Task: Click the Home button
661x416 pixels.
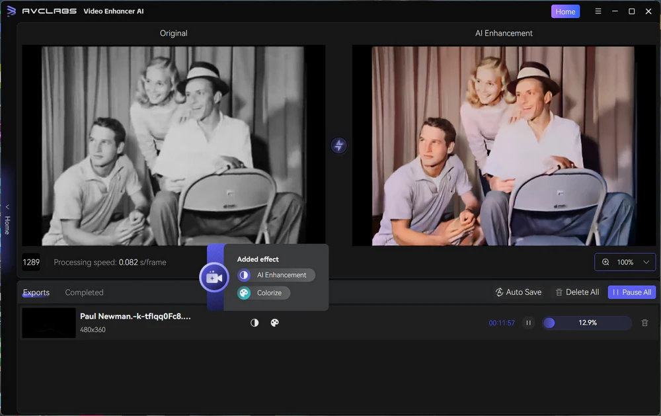Action: [565, 11]
